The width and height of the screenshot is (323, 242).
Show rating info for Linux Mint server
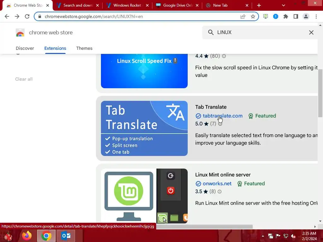(220, 192)
